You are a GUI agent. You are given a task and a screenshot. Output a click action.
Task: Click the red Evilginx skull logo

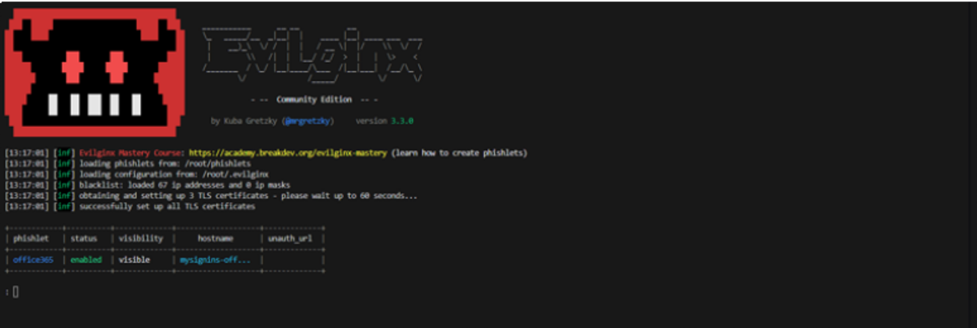click(x=95, y=72)
